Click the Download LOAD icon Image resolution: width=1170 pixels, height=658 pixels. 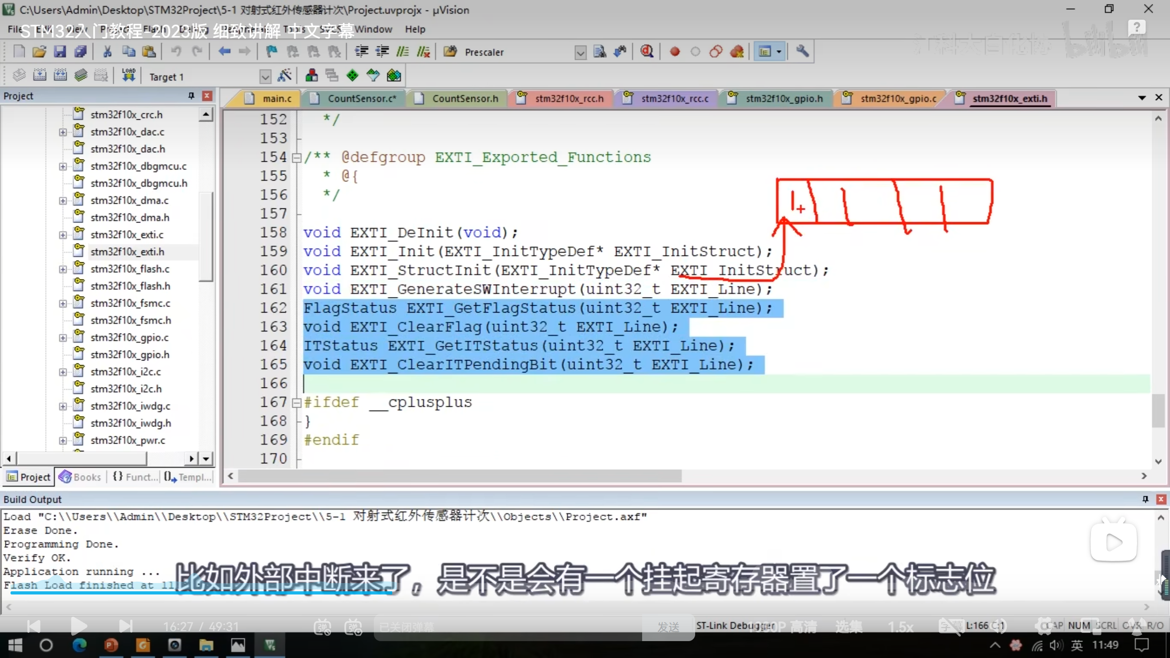point(128,75)
